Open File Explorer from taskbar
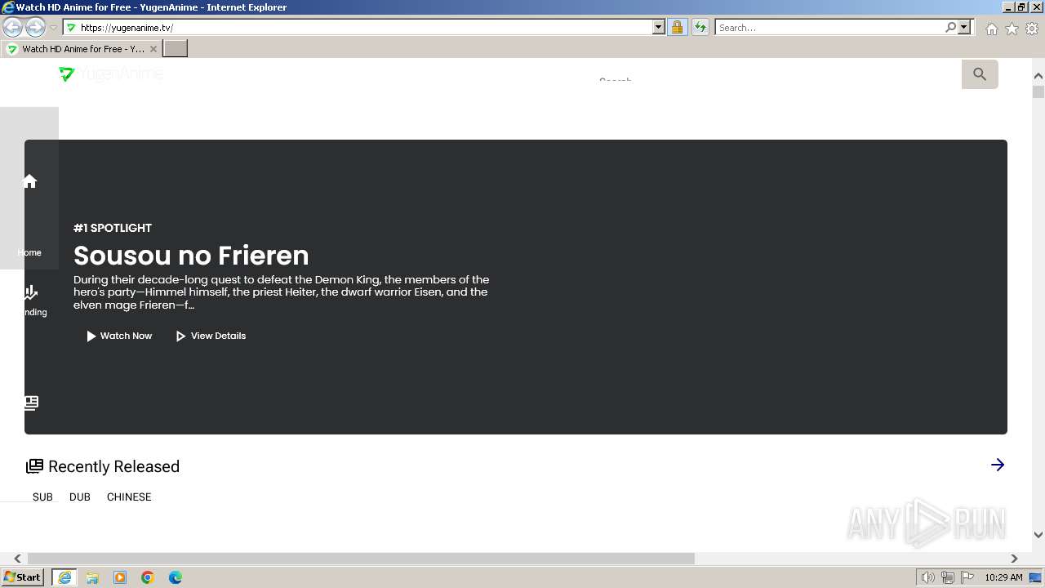1045x588 pixels. (92, 577)
